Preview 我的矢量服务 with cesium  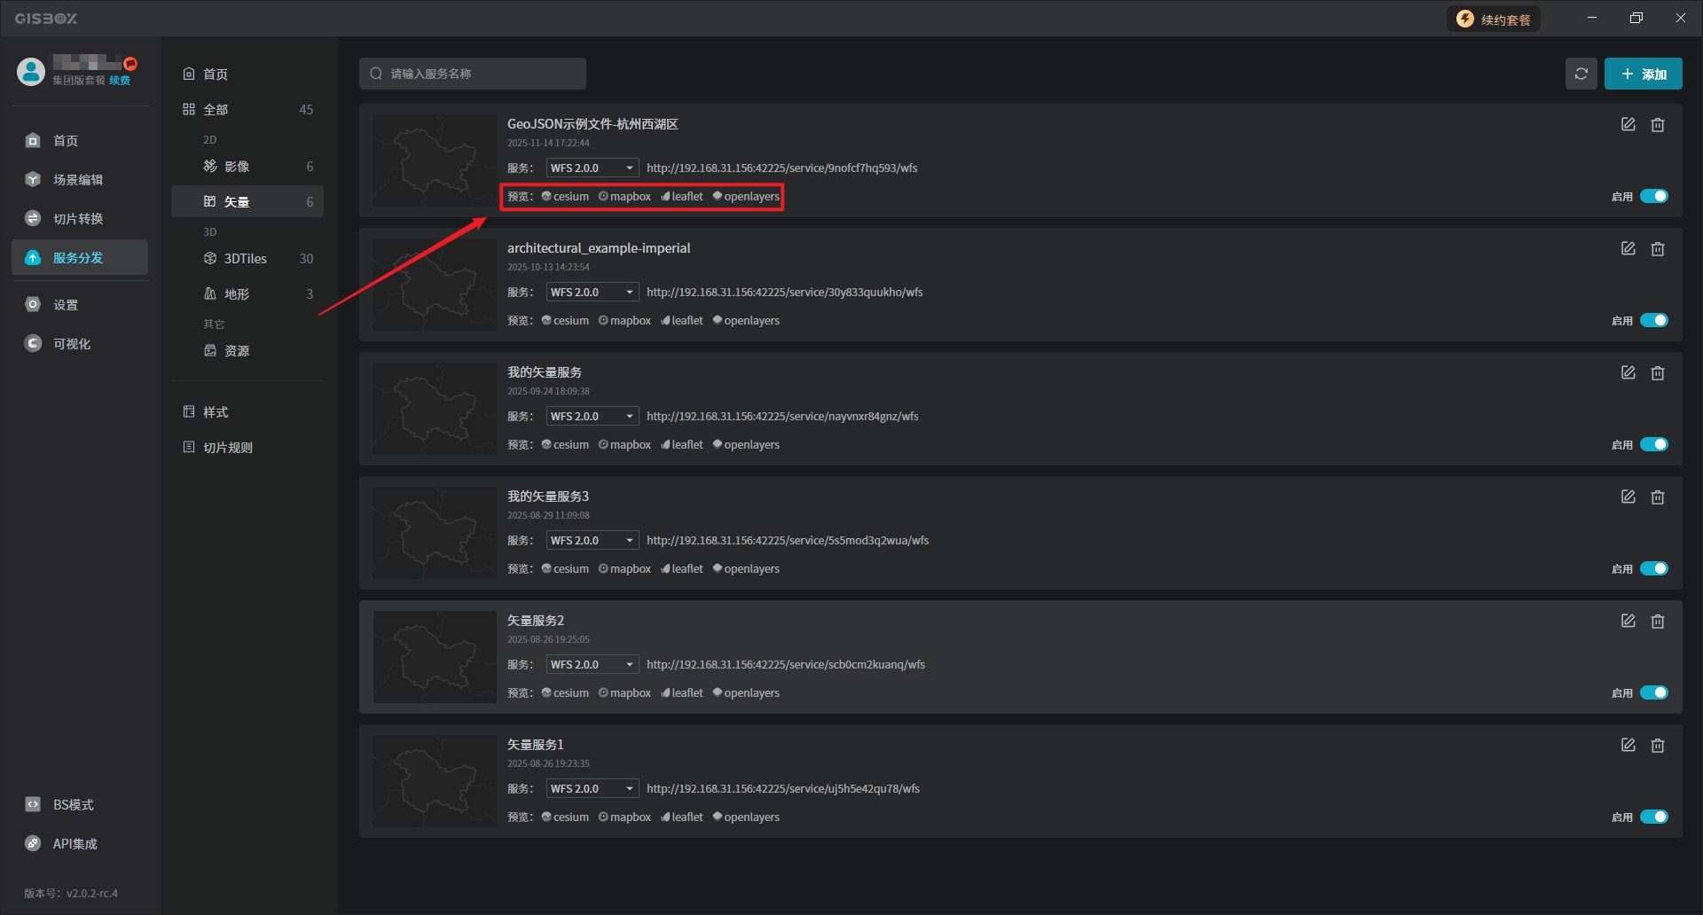coord(566,444)
